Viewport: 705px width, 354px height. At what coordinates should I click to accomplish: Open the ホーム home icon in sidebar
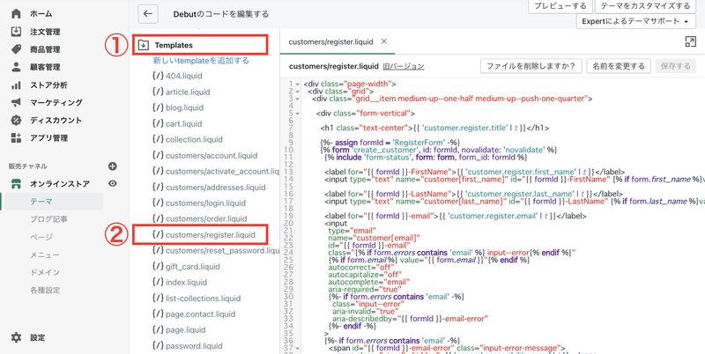click(16, 13)
